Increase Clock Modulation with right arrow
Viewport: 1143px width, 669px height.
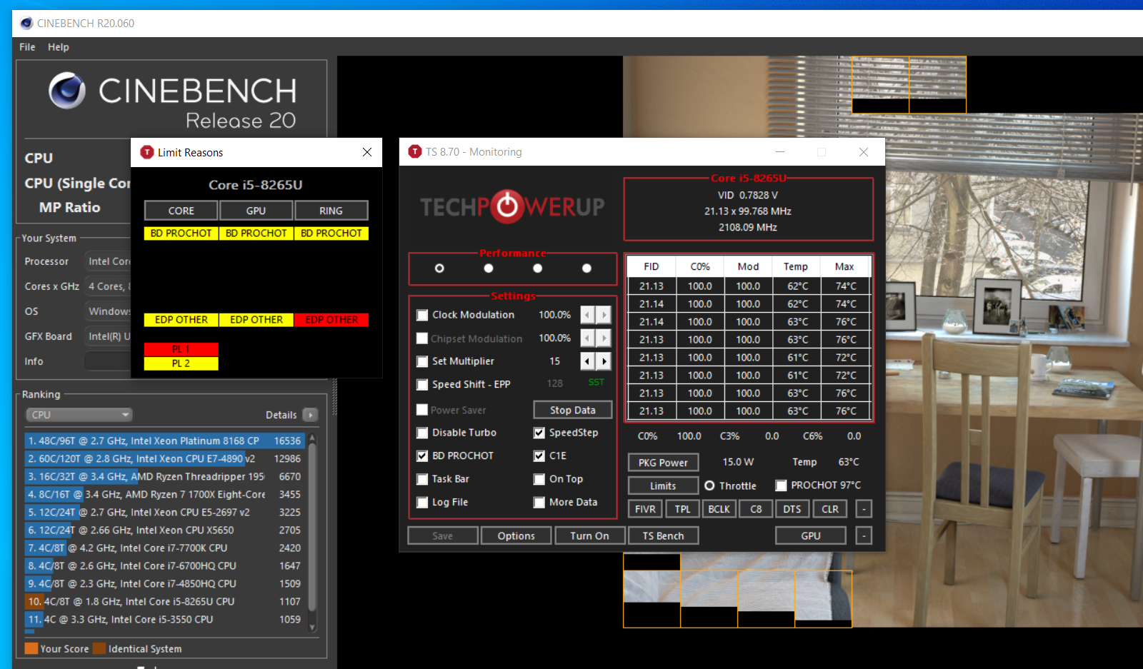(x=604, y=315)
